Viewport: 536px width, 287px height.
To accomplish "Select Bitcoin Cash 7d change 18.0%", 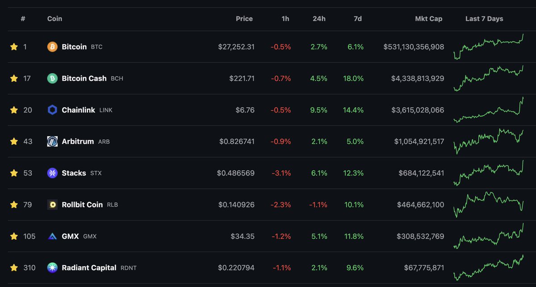I will (x=353, y=78).
